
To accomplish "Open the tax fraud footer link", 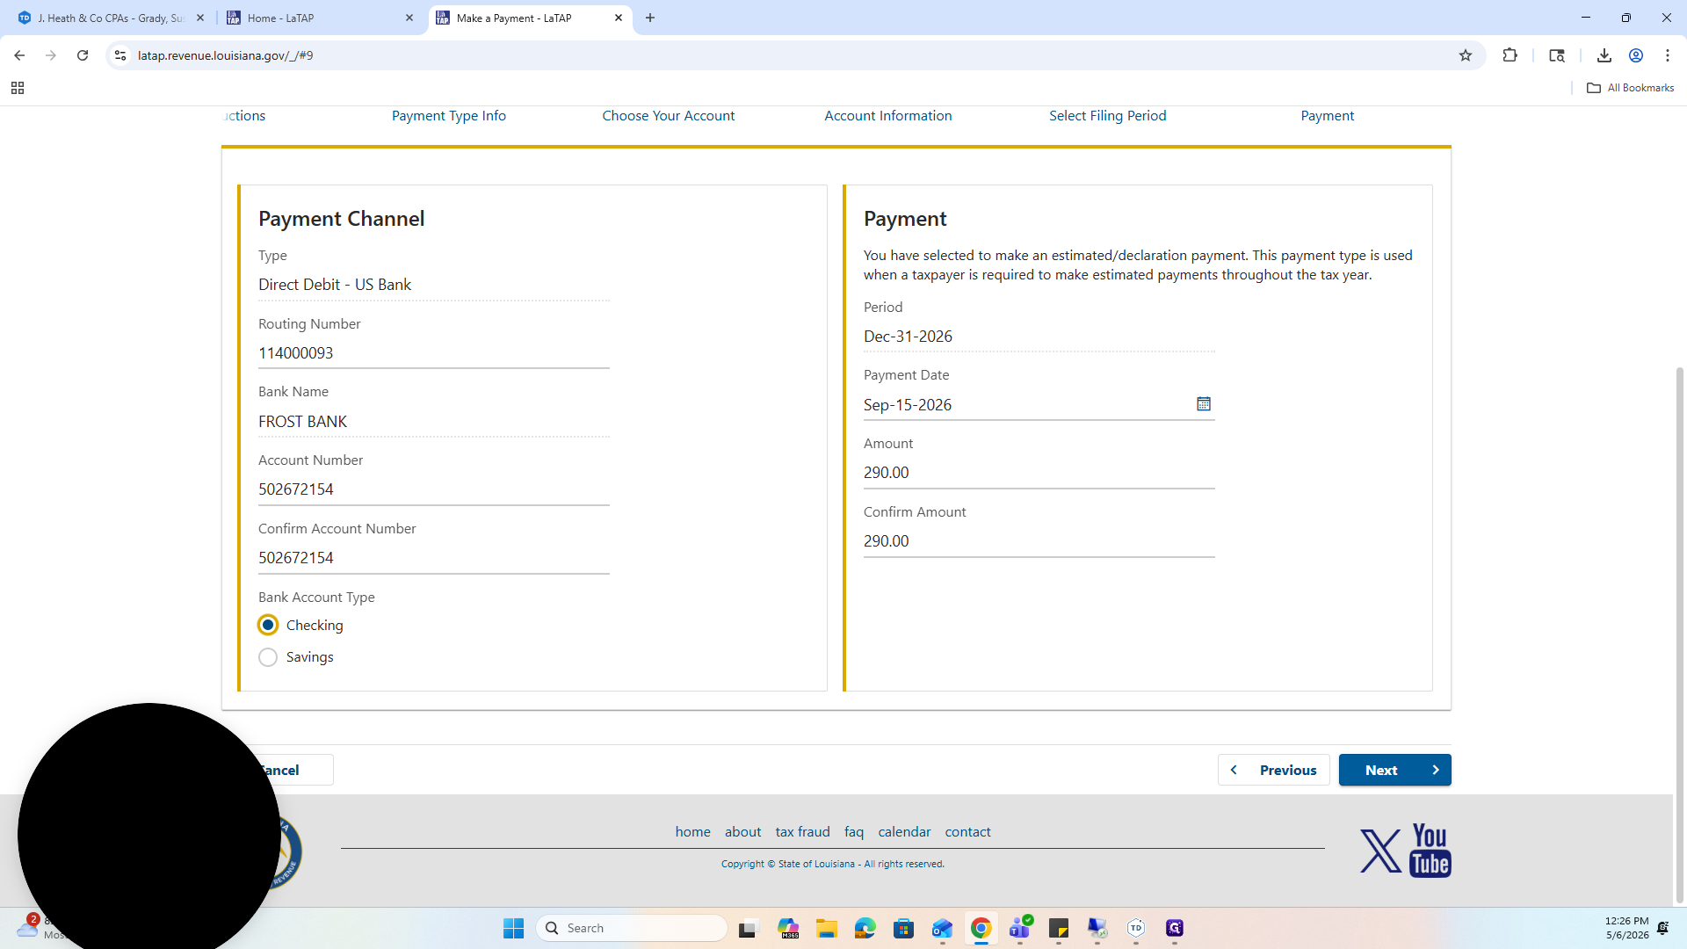I will 803,831.
